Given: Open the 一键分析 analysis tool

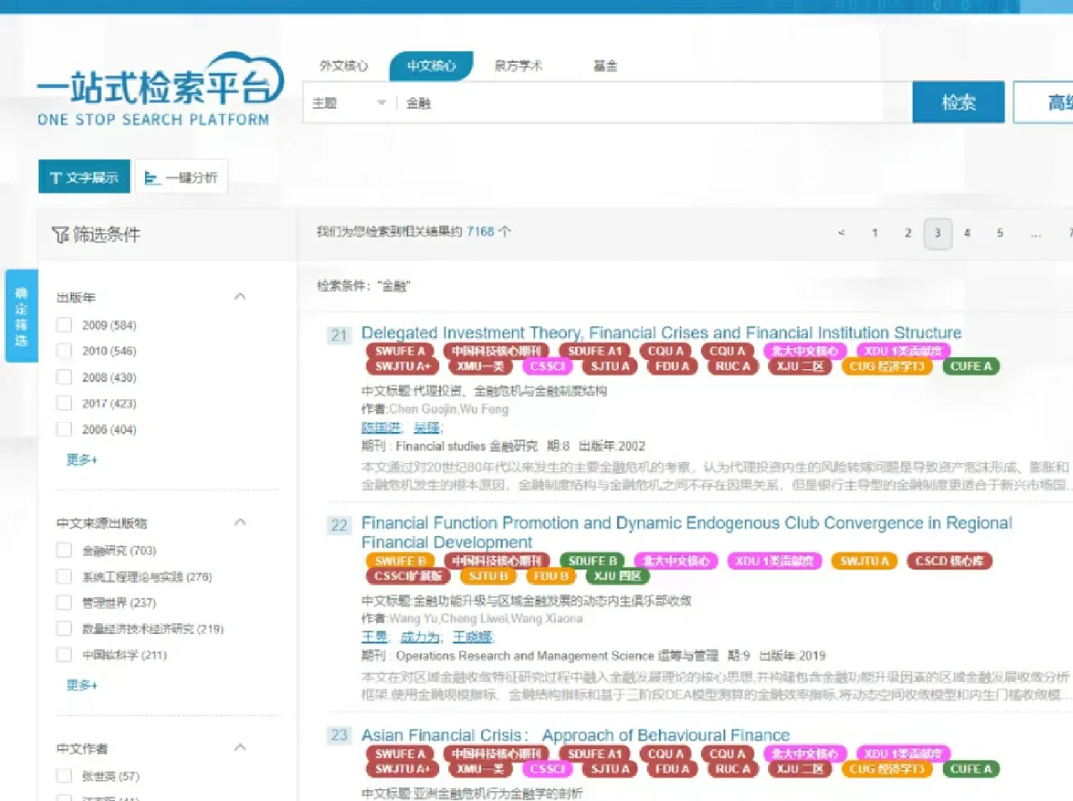Looking at the screenshot, I should (181, 176).
